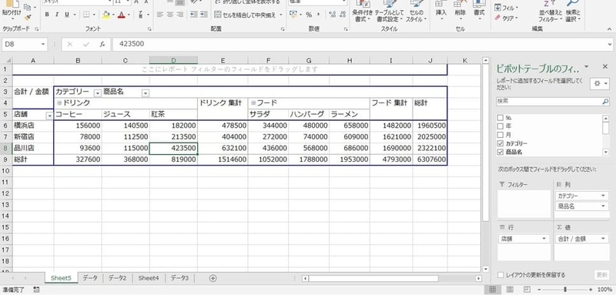Open 店舗 field dropdown in rows area

(x=544, y=239)
